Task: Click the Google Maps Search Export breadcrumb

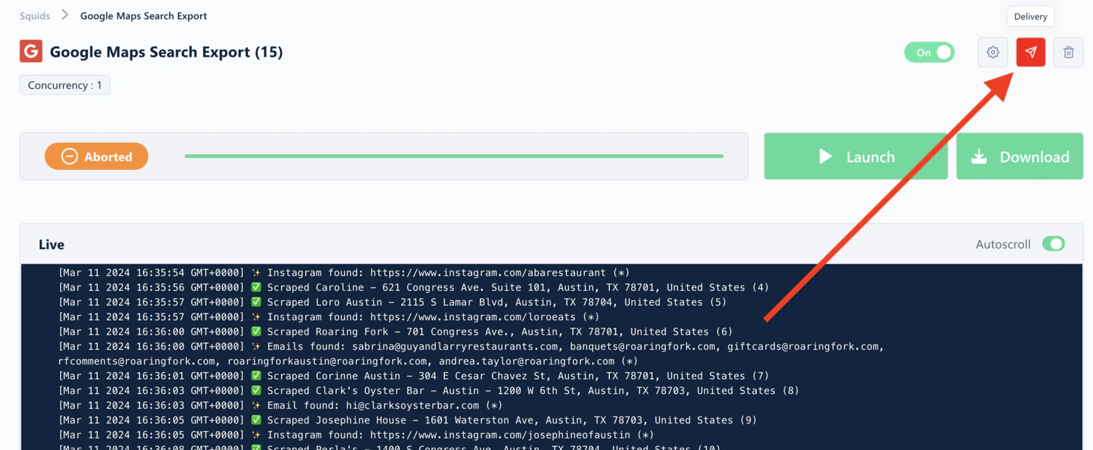Action: pyautogui.click(x=143, y=16)
